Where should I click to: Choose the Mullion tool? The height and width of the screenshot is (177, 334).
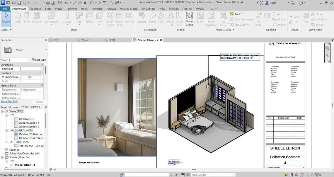(129, 18)
